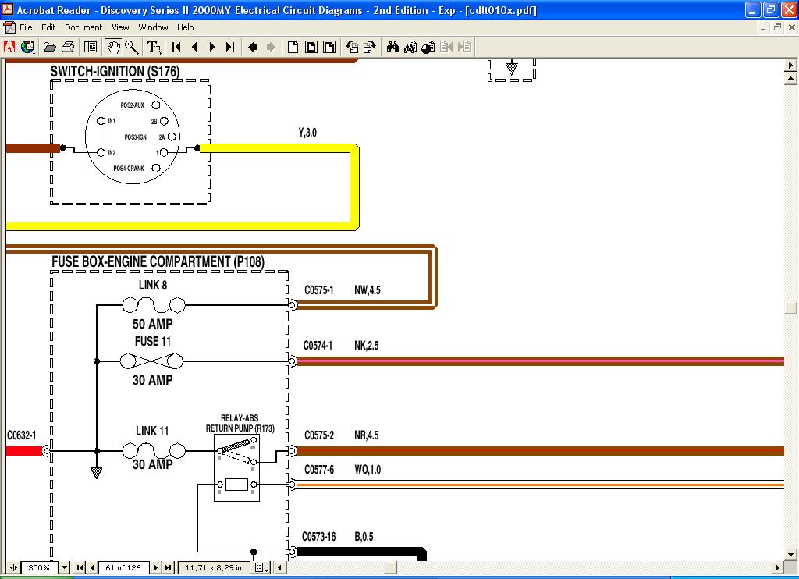
Task: Open the Window menu
Action: (x=153, y=27)
